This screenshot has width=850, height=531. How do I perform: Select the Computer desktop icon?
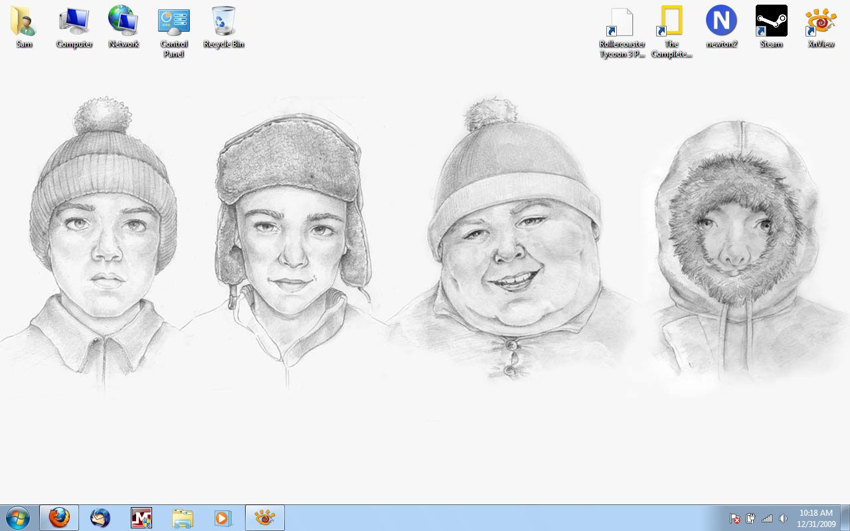tap(74, 23)
